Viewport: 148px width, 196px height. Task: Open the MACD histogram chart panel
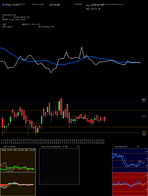(18, 184)
